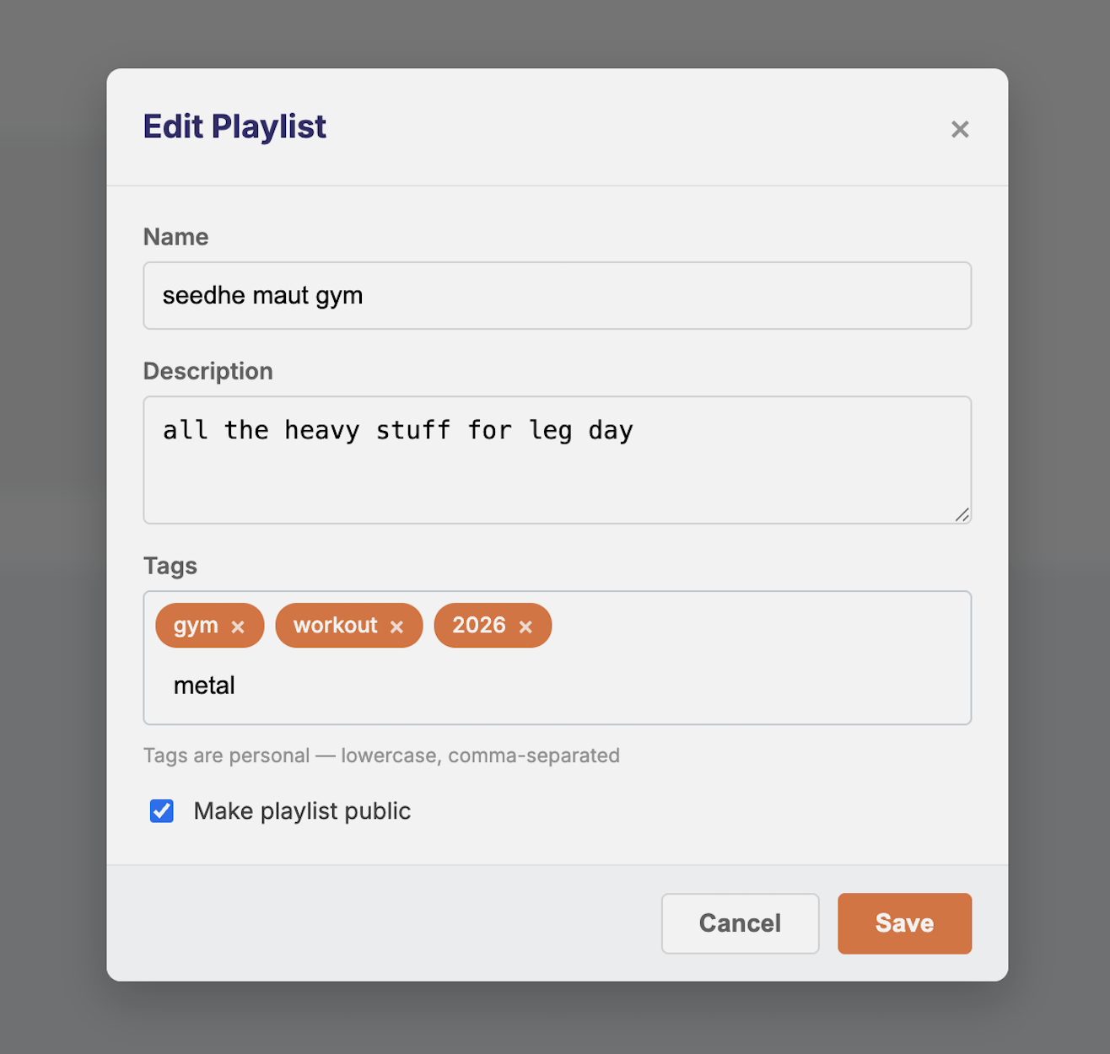Close the Edit Playlist dialog
1110x1054 pixels.
pyautogui.click(x=959, y=129)
